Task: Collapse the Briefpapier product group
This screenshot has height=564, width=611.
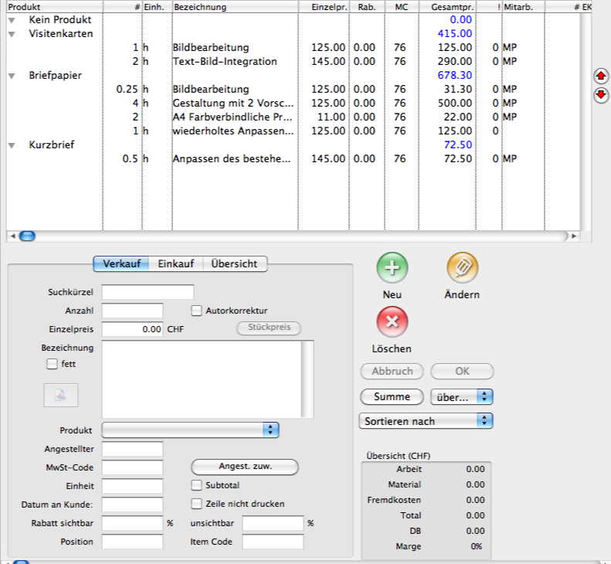Action: click(x=12, y=76)
